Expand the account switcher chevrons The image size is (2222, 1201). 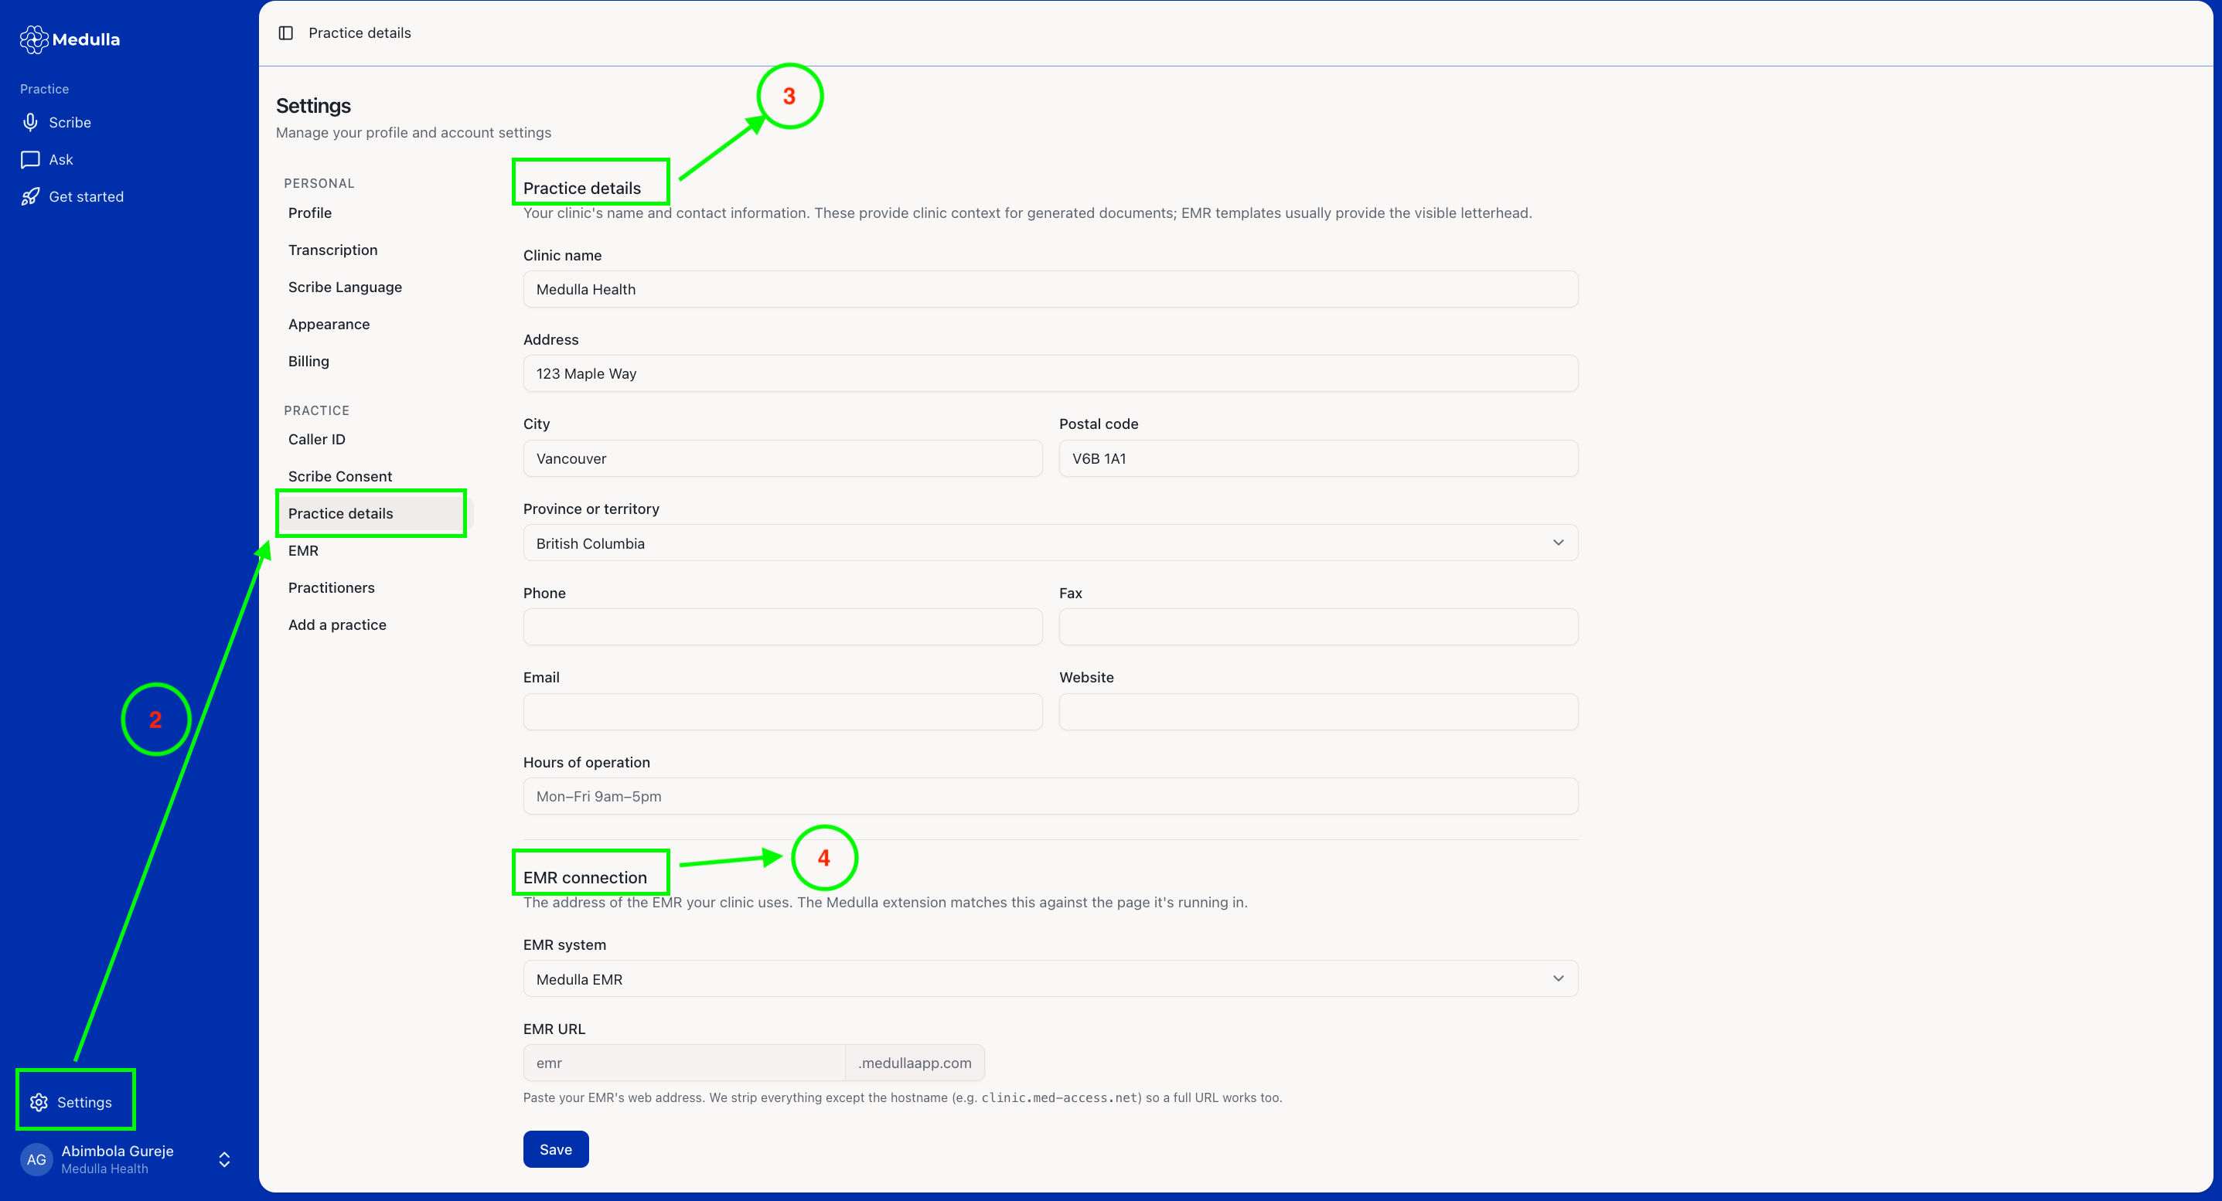(x=224, y=1159)
